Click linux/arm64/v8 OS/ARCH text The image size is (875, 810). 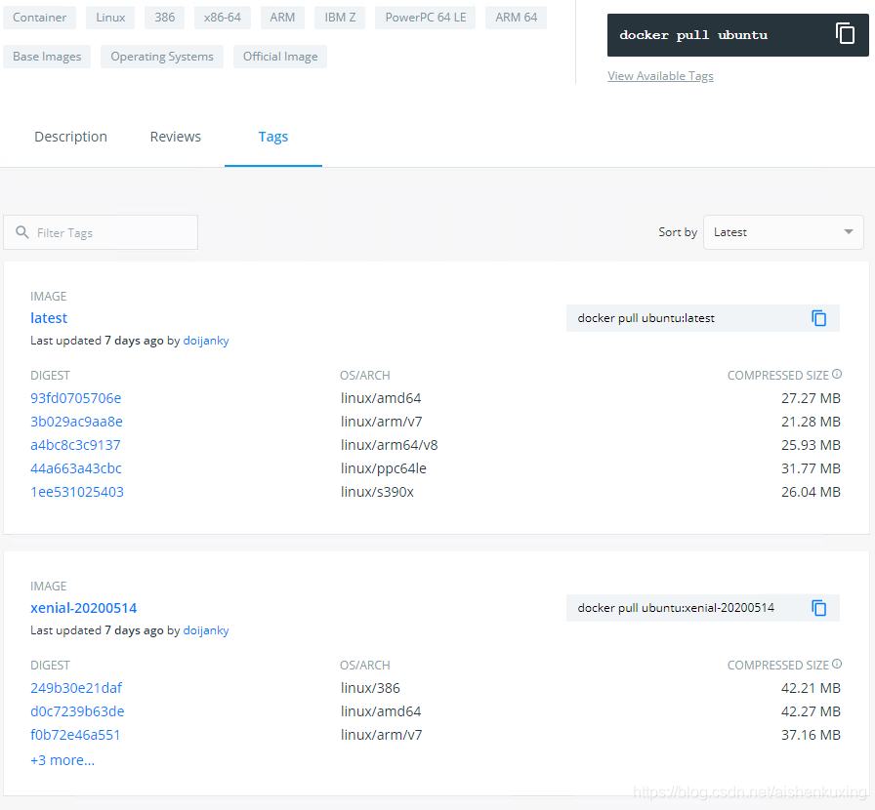[389, 445]
